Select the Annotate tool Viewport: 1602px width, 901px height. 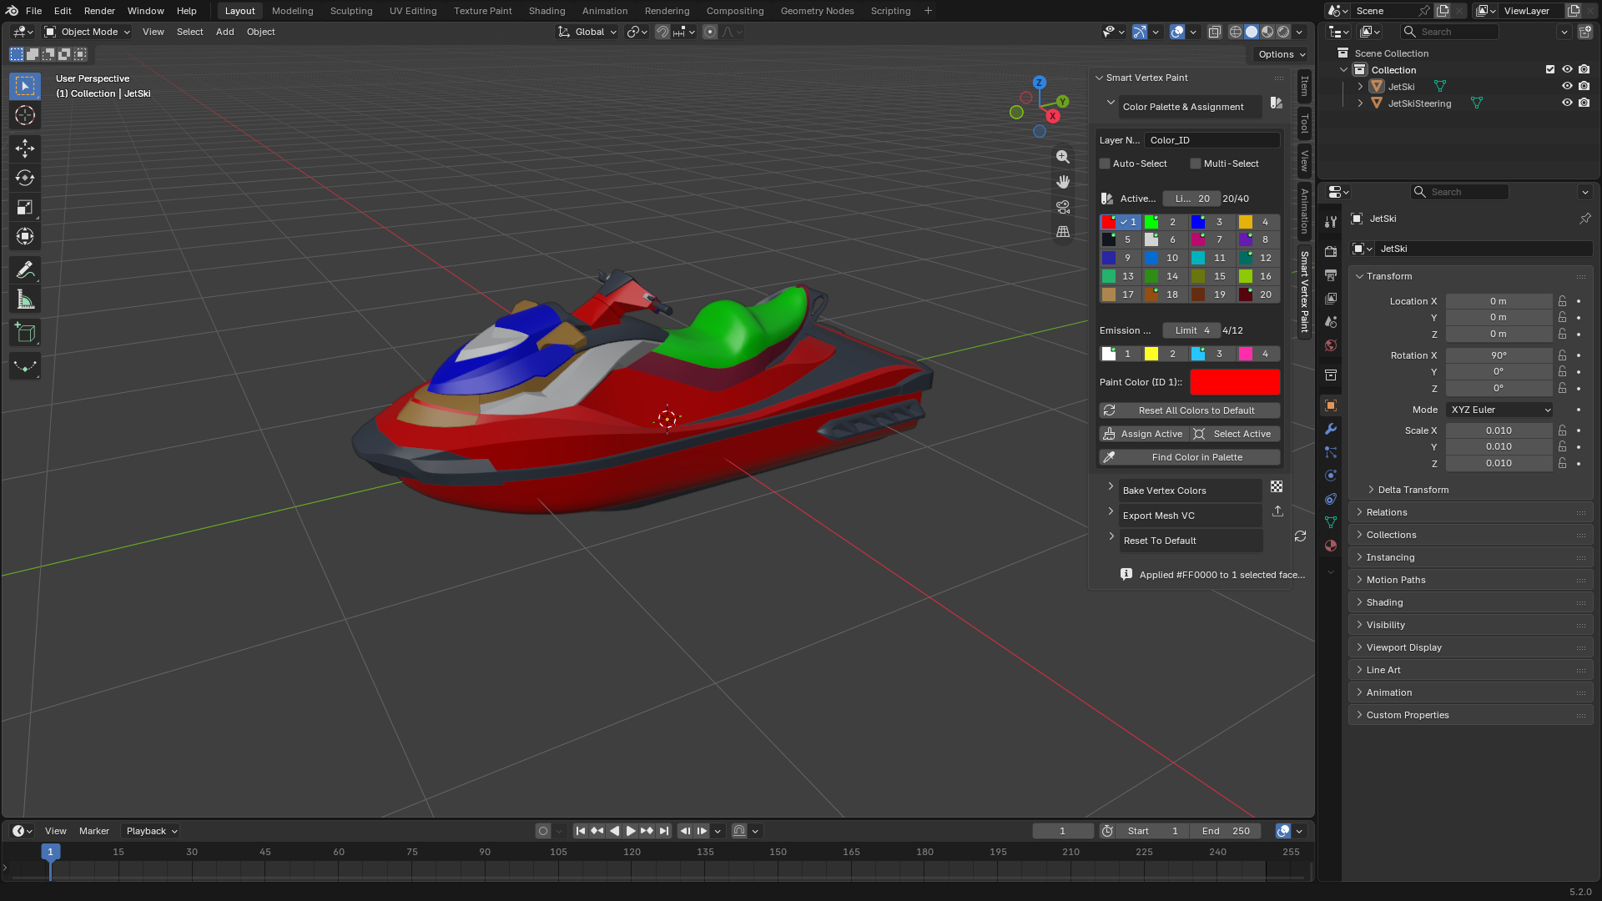tap(25, 270)
